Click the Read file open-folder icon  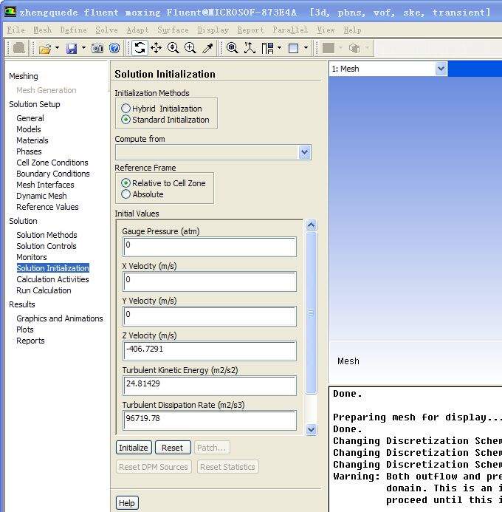[45, 49]
